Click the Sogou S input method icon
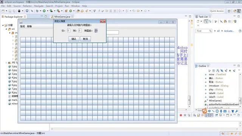The height and width of the screenshot is (136, 242). tap(204, 111)
